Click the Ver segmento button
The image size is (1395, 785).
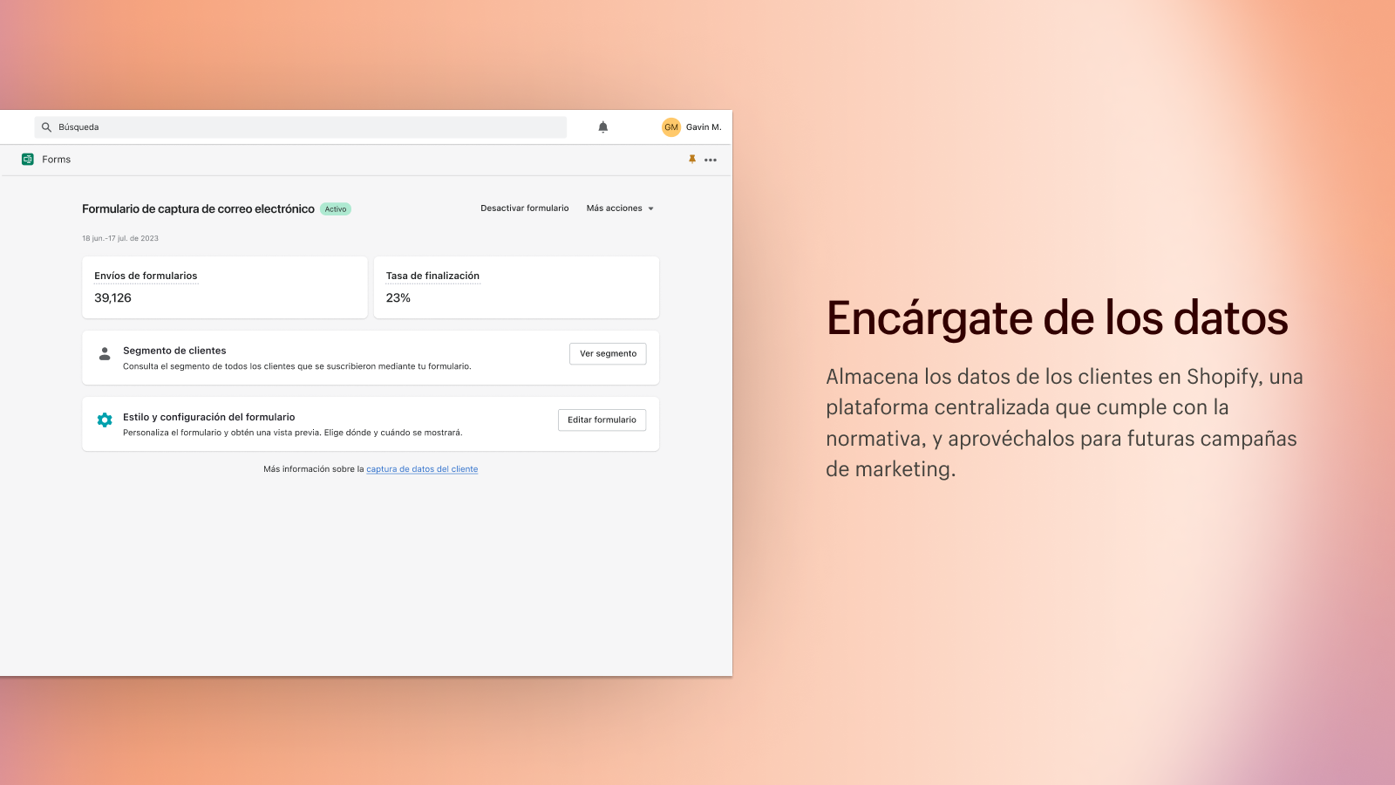click(x=608, y=354)
